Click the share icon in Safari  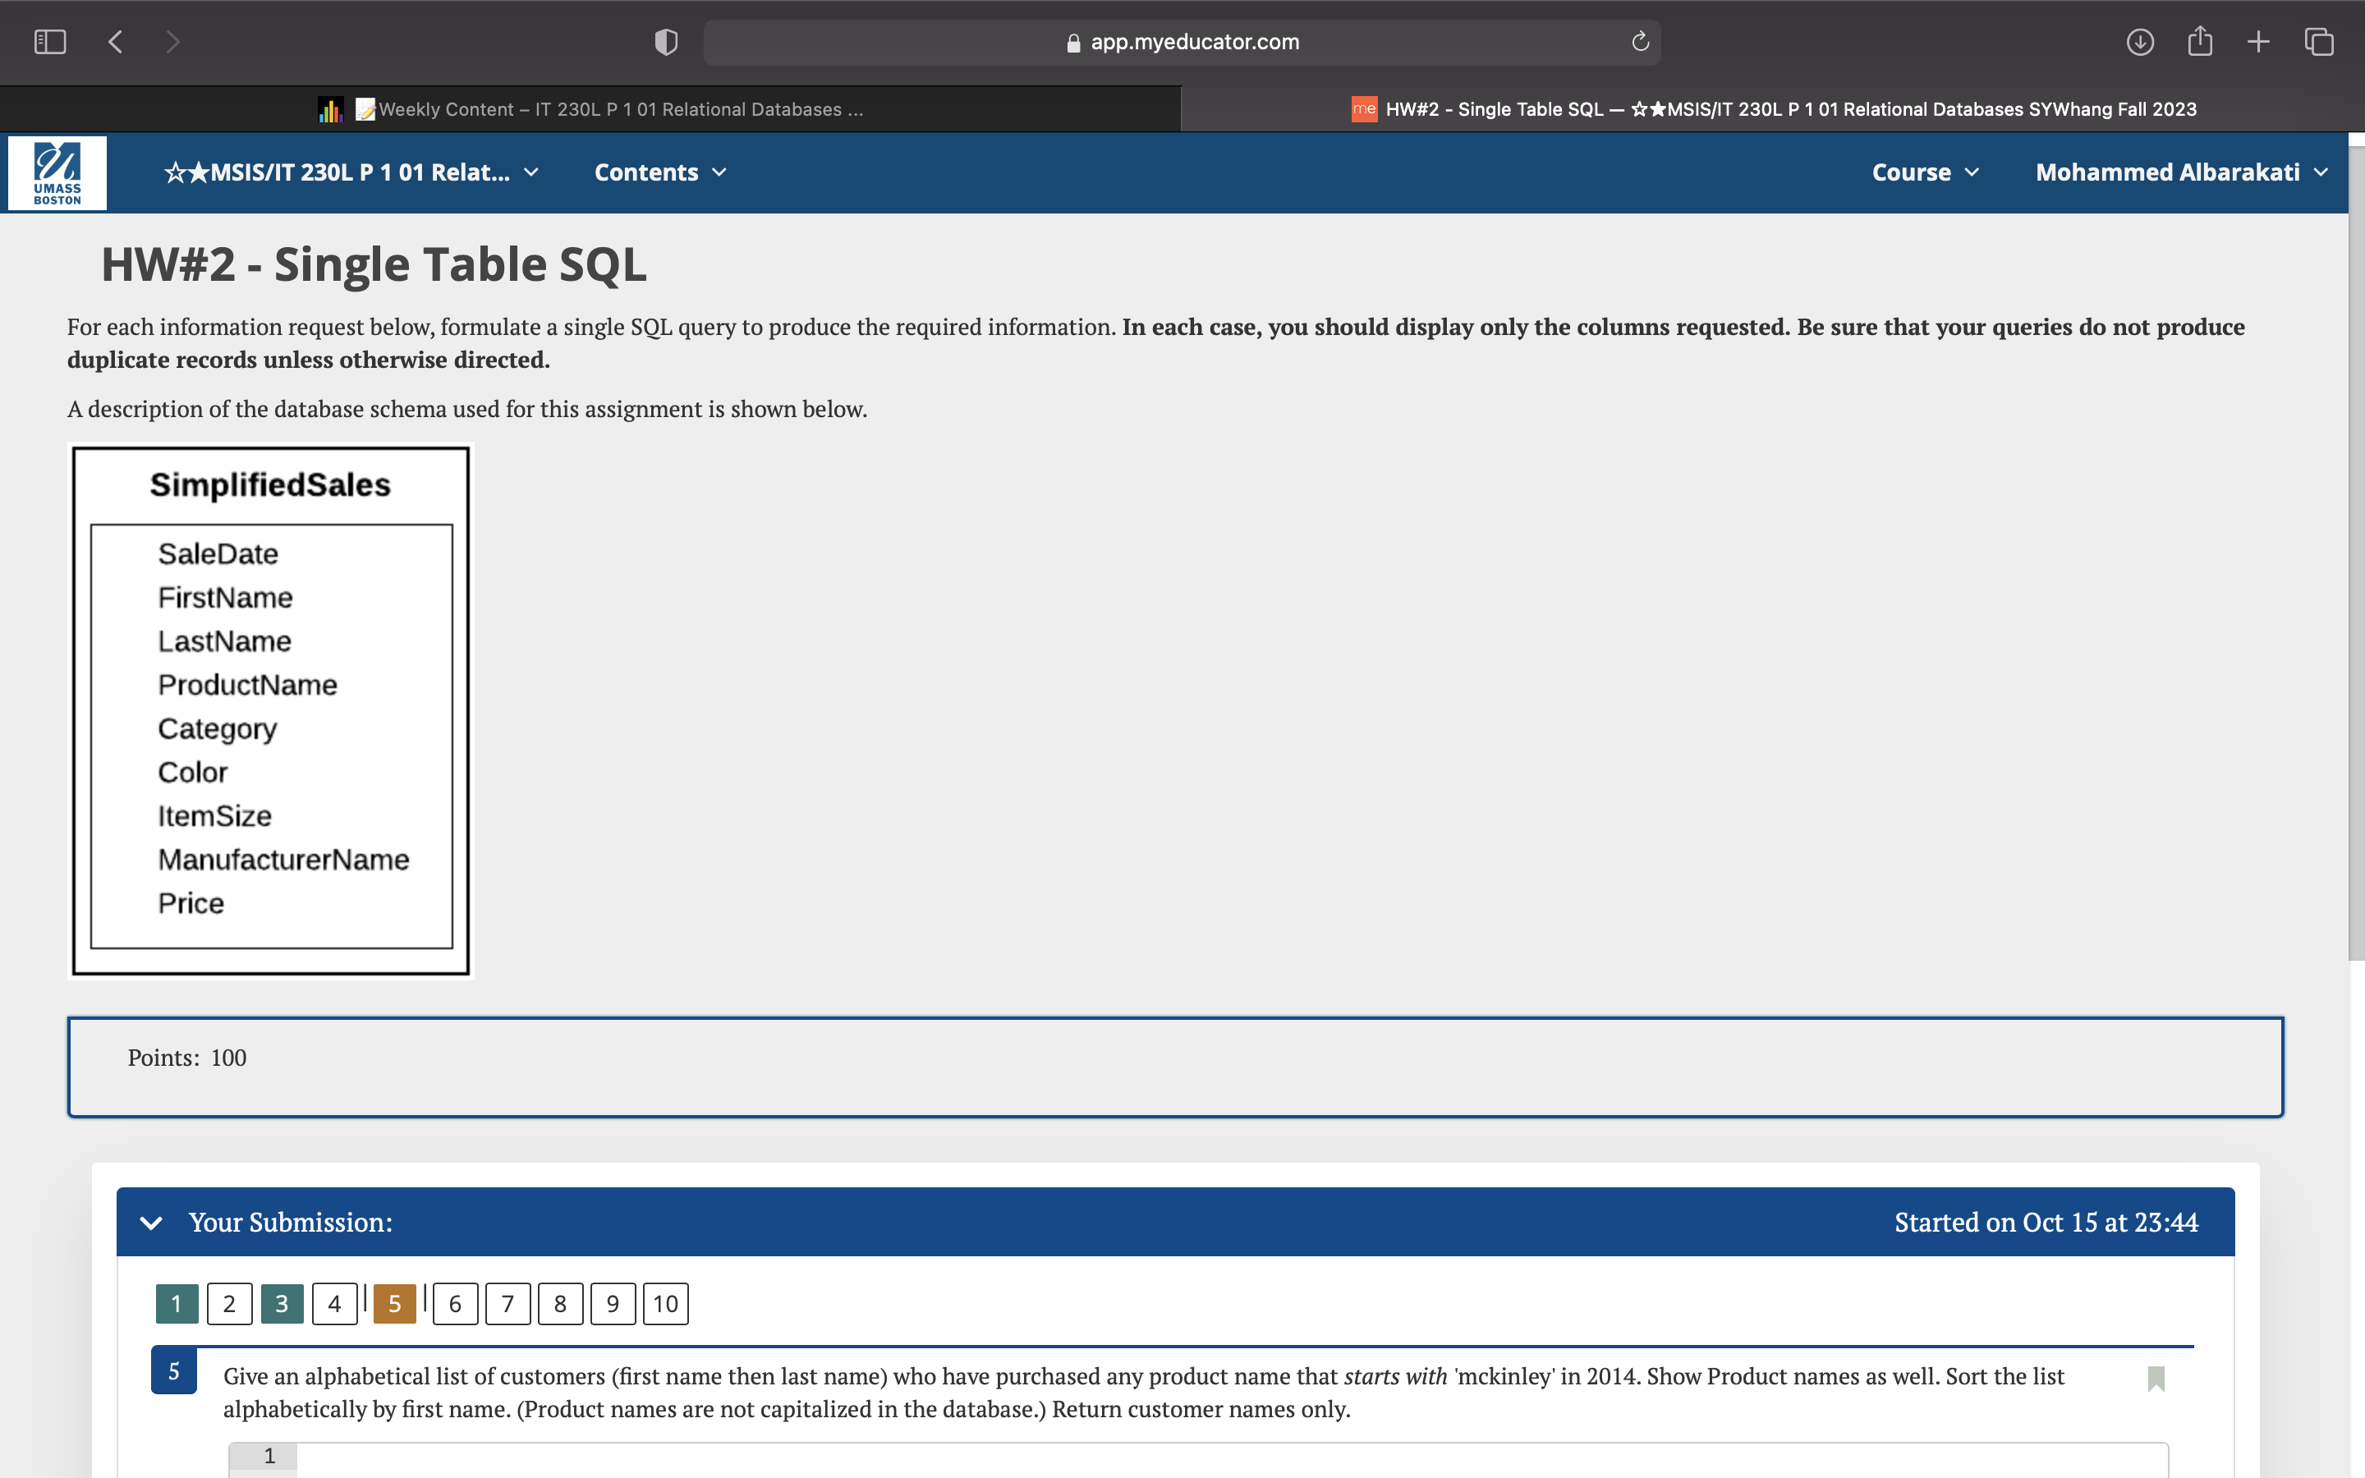click(x=2200, y=42)
